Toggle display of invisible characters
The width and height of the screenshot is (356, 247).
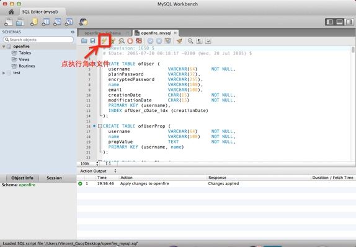[x=199, y=41]
